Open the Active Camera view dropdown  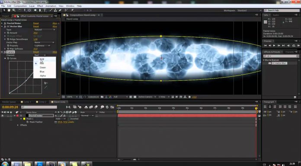pos(147,97)
